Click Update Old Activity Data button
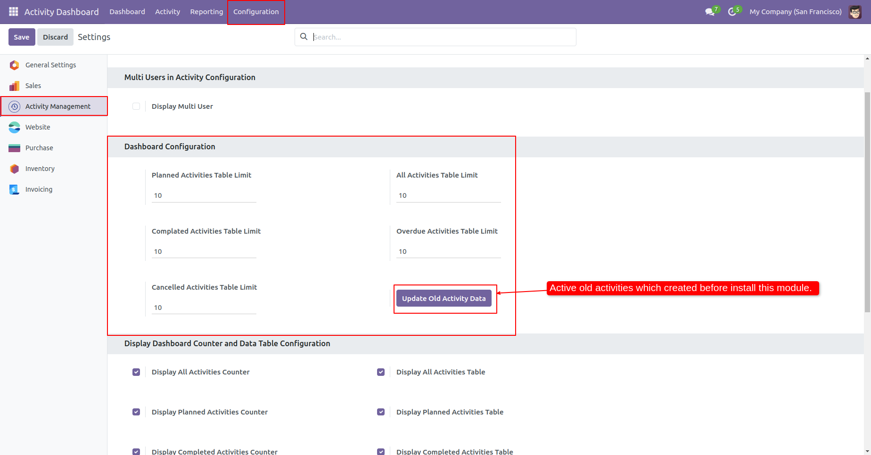Image resolution: width=871 pixels, height=455 pixels. [x=444, y=298]
